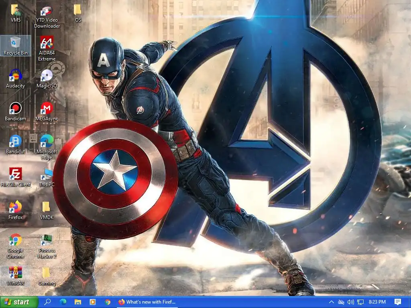Screen dimensions: 411x308
Task: Open media player taskbar icon
Action: coord(93,302)
